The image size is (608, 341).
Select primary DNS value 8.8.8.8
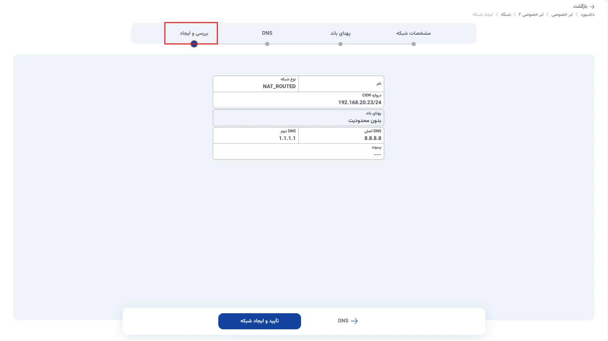373,139
